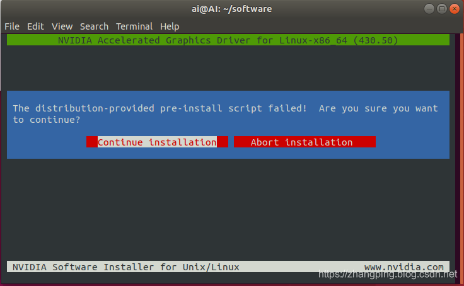Viewport: 464px width, 286px height.
Task: Choose Continue installation
Action: 157,142
